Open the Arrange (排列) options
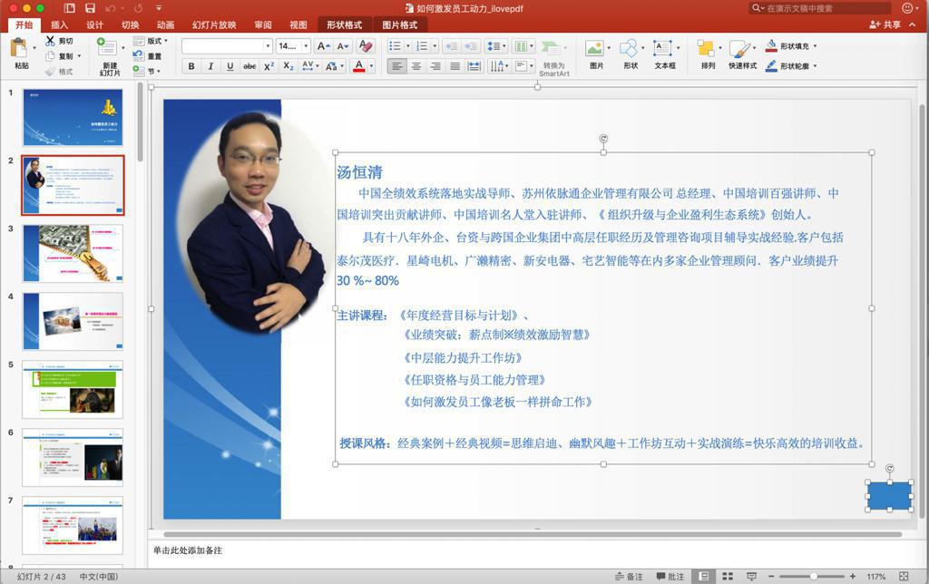This screenshot has width=929, height=584. pyautogui.click(x=706, y=48)
